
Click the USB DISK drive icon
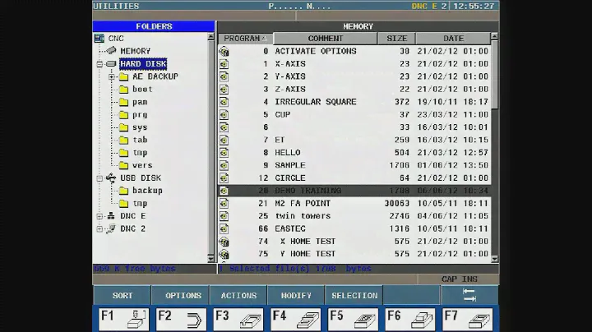(111, 178)
